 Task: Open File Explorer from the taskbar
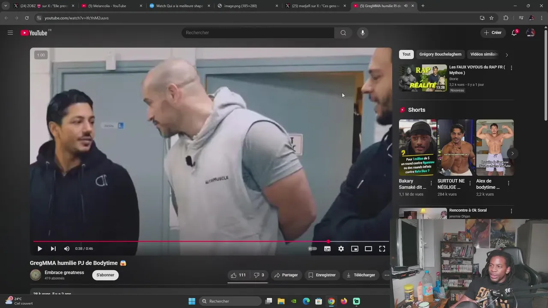281,301
